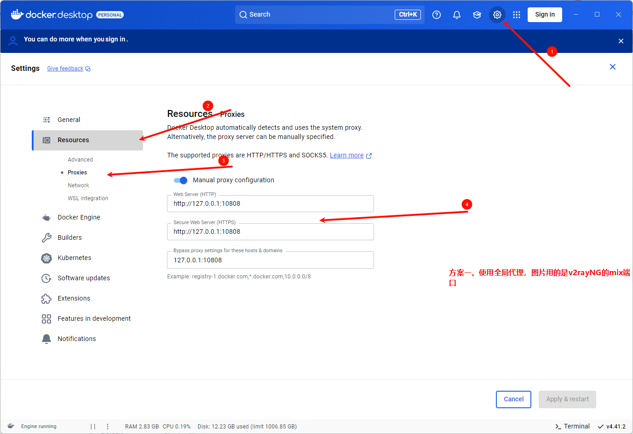
Task: Click the feedback chat icon
Action: coord(88,69)
